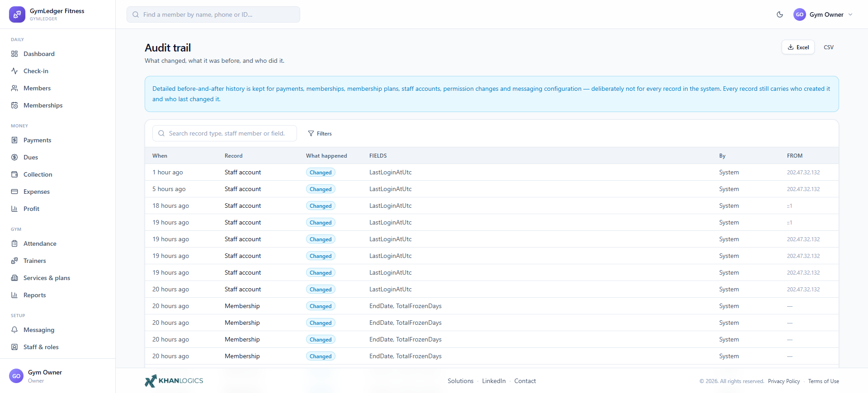Screen dimensions: 868x393
Task: Click the Memberships icon in sidebar
Action: pos(14,105)
